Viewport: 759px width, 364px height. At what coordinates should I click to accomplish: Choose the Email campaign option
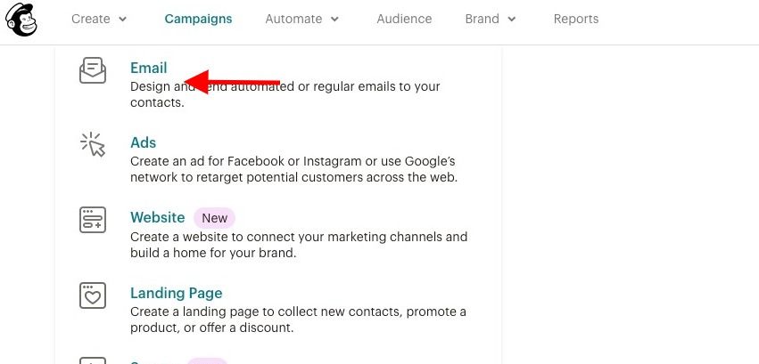click(149, 68)
